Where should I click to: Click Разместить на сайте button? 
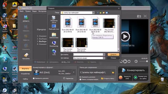click(141, 78)
